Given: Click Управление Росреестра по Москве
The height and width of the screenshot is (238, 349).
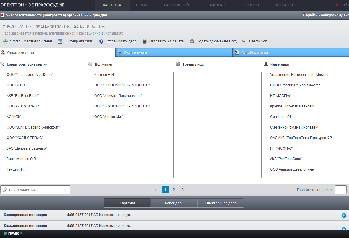Looking at the screenshot, I should click(x=299, y=74).
